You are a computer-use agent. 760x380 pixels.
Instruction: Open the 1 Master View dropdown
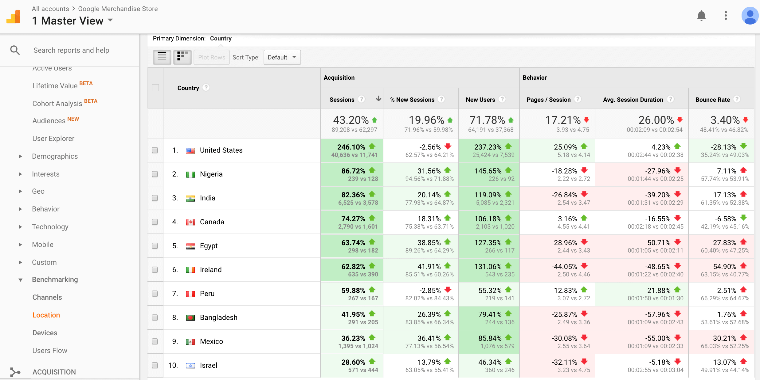[x=73, y=21]
